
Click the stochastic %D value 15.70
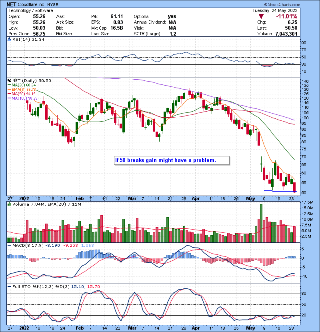[x=93, y=286]
